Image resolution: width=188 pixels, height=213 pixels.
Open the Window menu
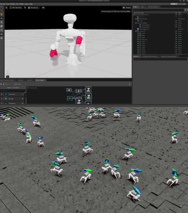[x=12, y=4]
